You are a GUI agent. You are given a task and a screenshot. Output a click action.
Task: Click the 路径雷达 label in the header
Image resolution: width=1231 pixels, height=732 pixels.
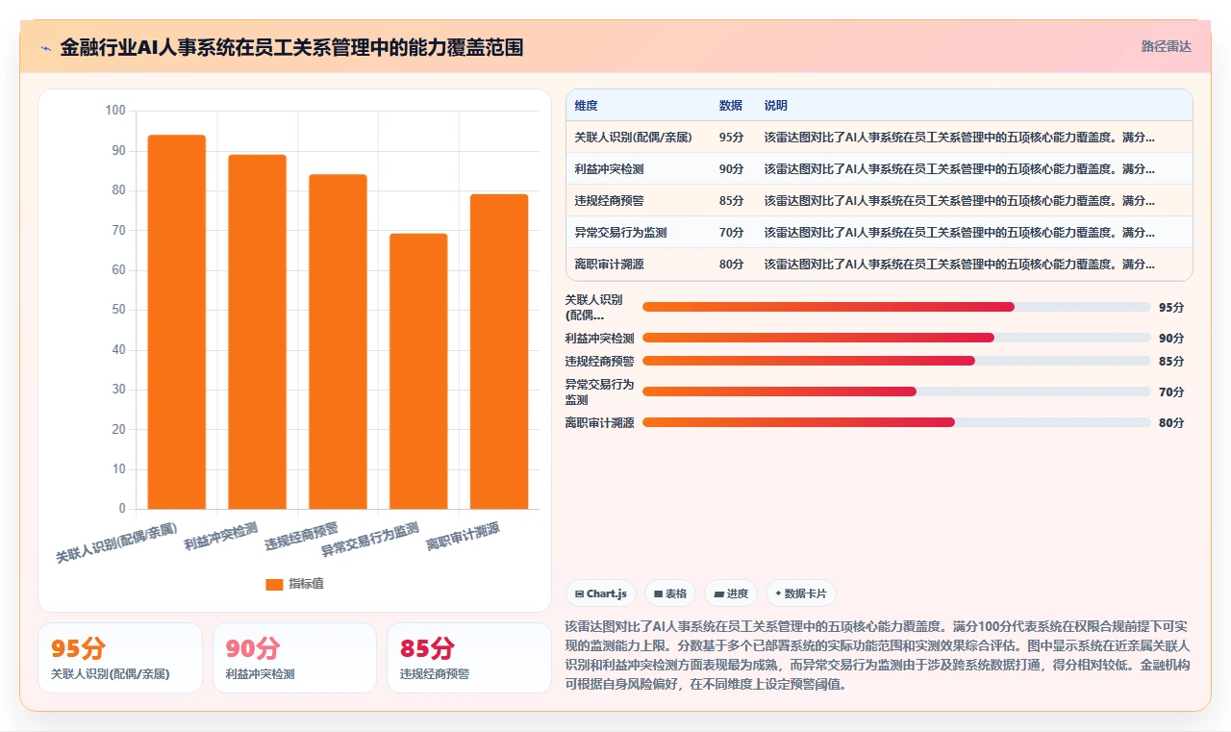[1166, 46]
